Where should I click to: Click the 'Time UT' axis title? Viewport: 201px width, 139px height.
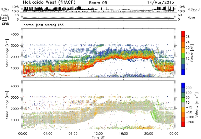(98, 137)
